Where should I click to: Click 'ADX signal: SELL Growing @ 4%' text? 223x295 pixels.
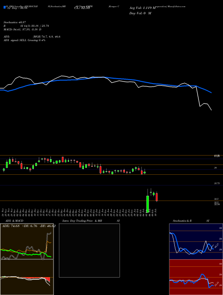[25, 40]
